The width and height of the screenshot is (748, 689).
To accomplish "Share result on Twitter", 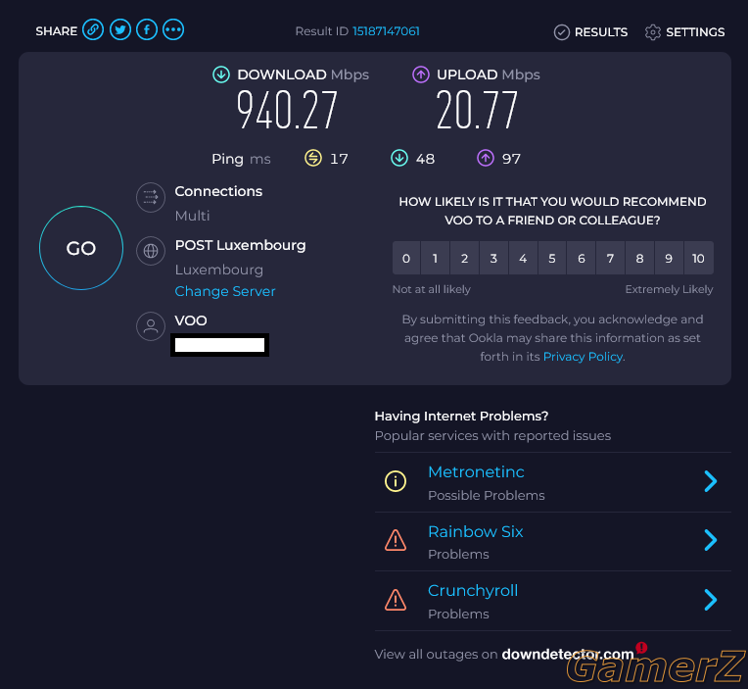I will click(120, 30).
